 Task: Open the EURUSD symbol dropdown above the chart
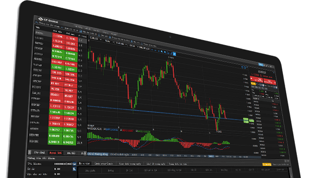[x=96, y=38]
